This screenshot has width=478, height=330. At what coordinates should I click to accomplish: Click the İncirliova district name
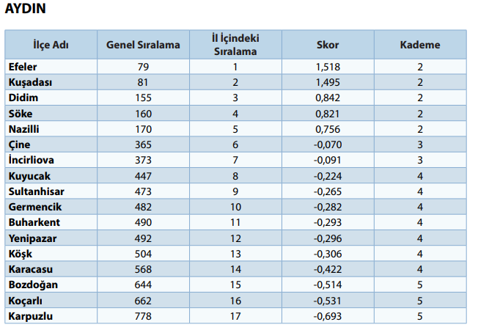coord(31,160)
